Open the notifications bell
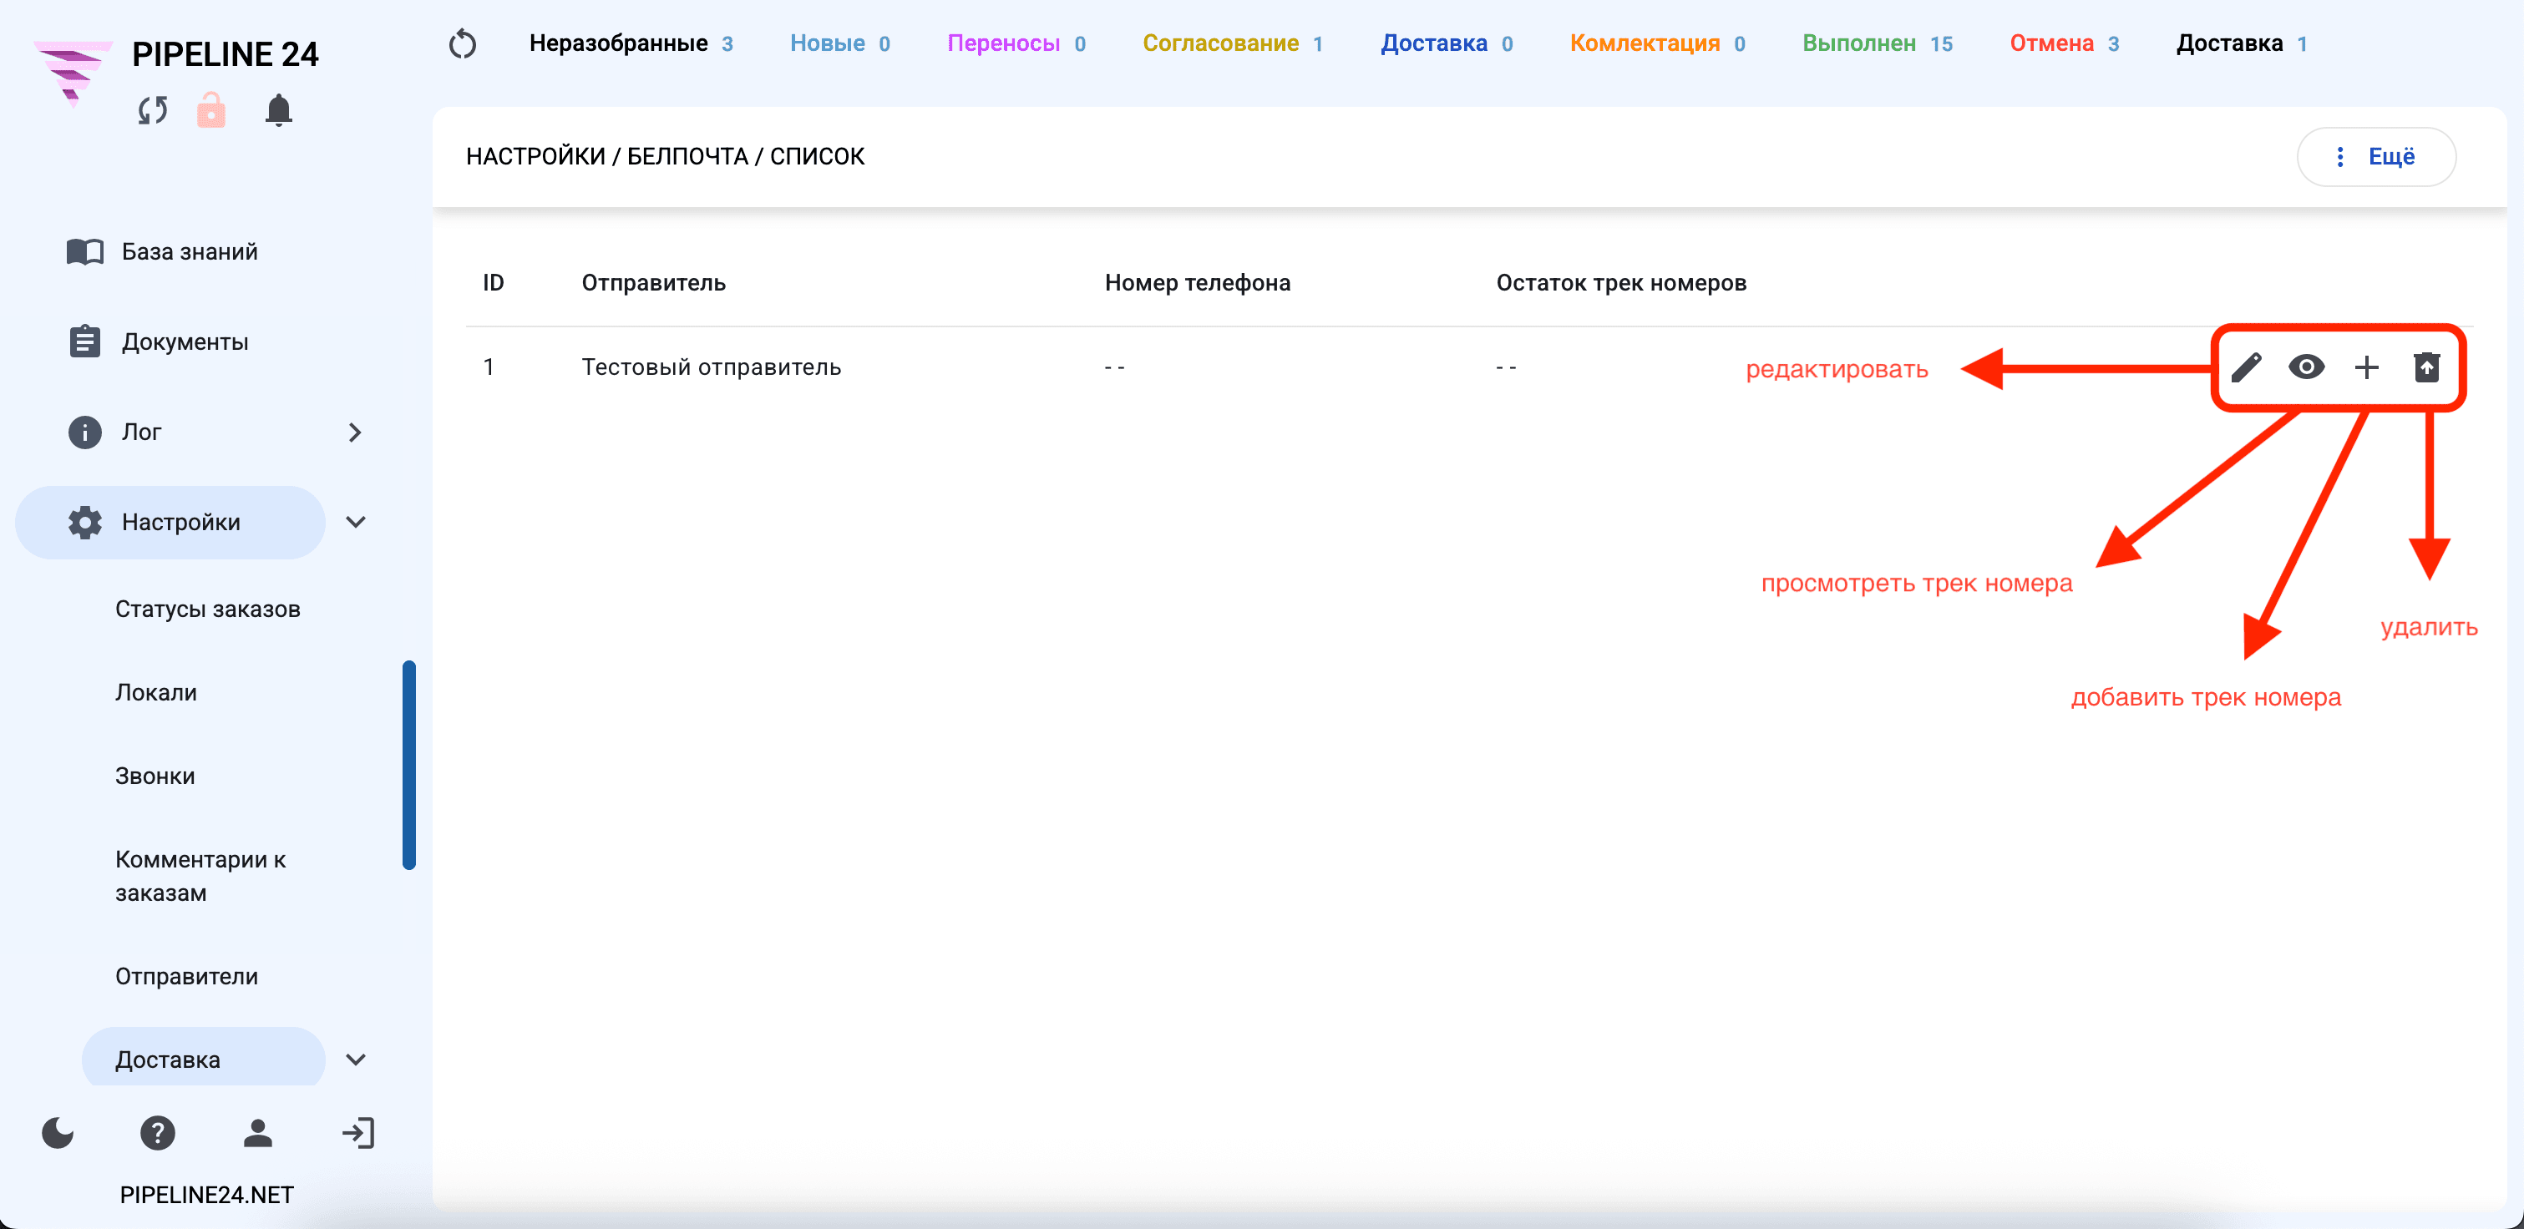 [278, 109]
